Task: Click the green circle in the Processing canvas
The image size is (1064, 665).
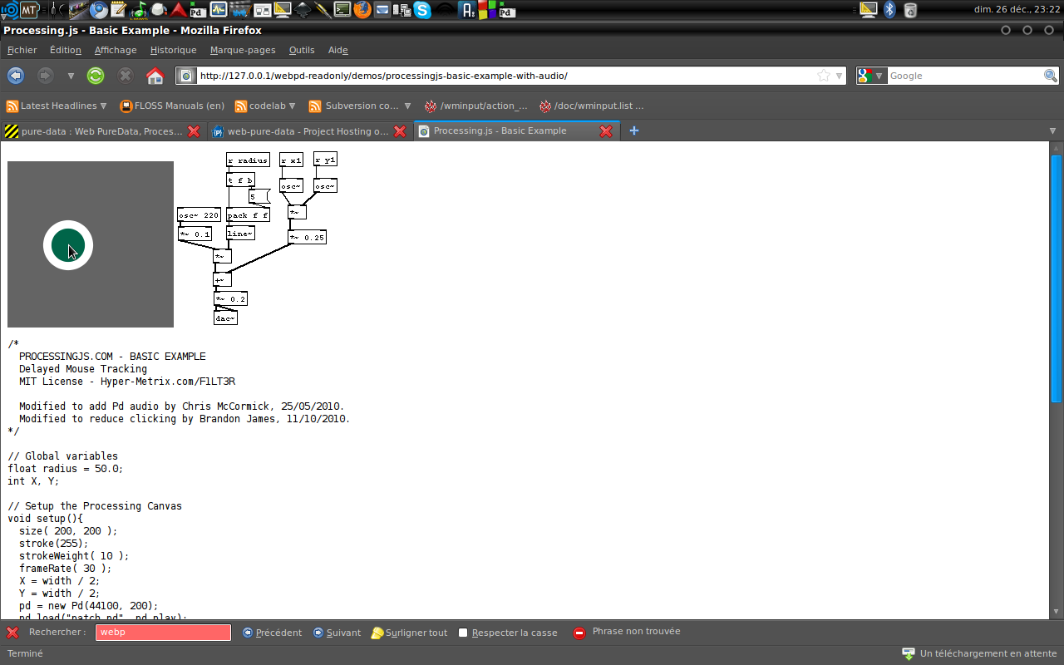Action: tap(68, 245)
